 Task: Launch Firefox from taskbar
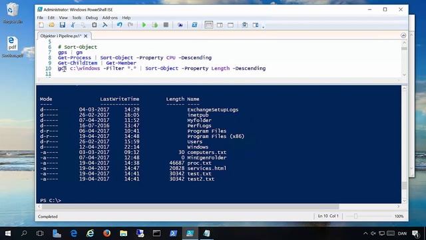(x=106, y=233)
